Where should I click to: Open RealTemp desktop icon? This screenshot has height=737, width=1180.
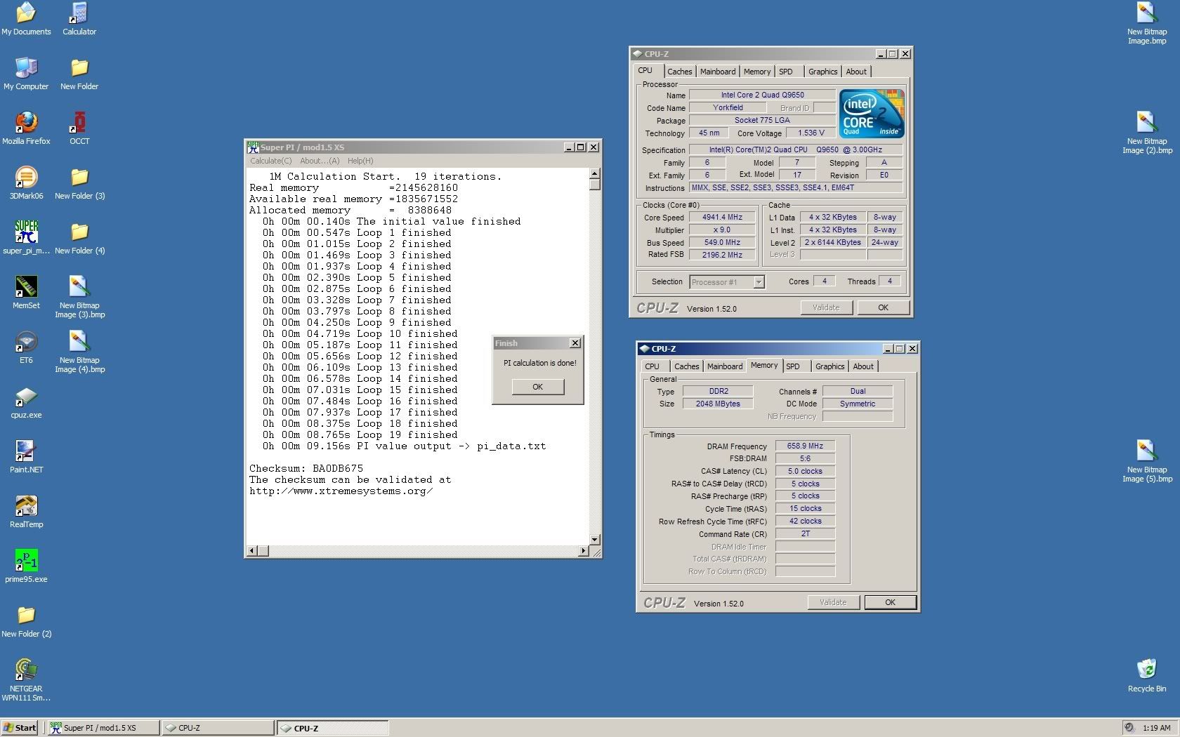point(26,511)
